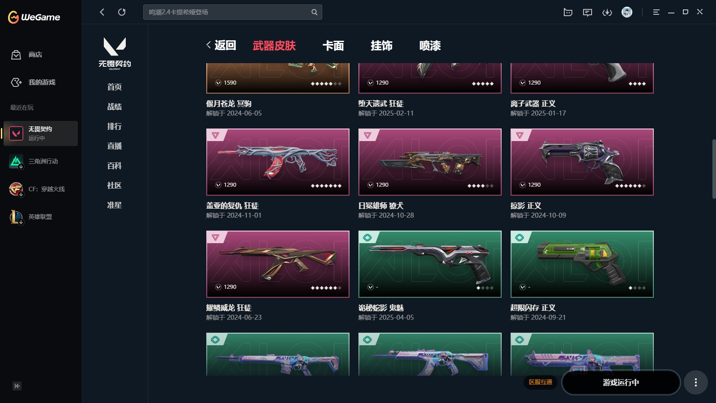Switch to the 卡面 tab

333,46
